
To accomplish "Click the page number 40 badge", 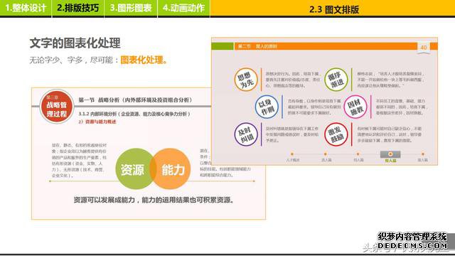I will point(424,48).
